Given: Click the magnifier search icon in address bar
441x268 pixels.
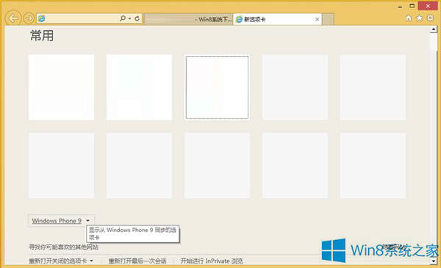Looking at the screenshot, I should [x=123, y=18].
